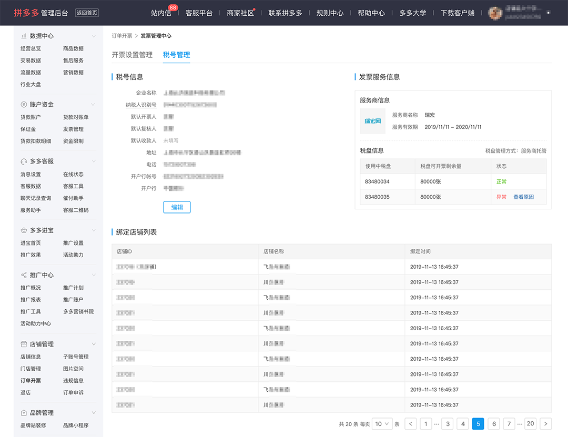Screen dimensions: 568x437
Task: Open 进宝首页 in sidebar
Action: (31, 243)
